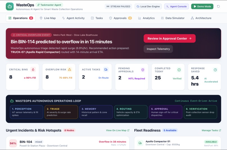Image resolution: width=227 pixels, height=150 pixels.
Task: Click the nodes icon on Architecture tab
Action: [x=192, y=18]
